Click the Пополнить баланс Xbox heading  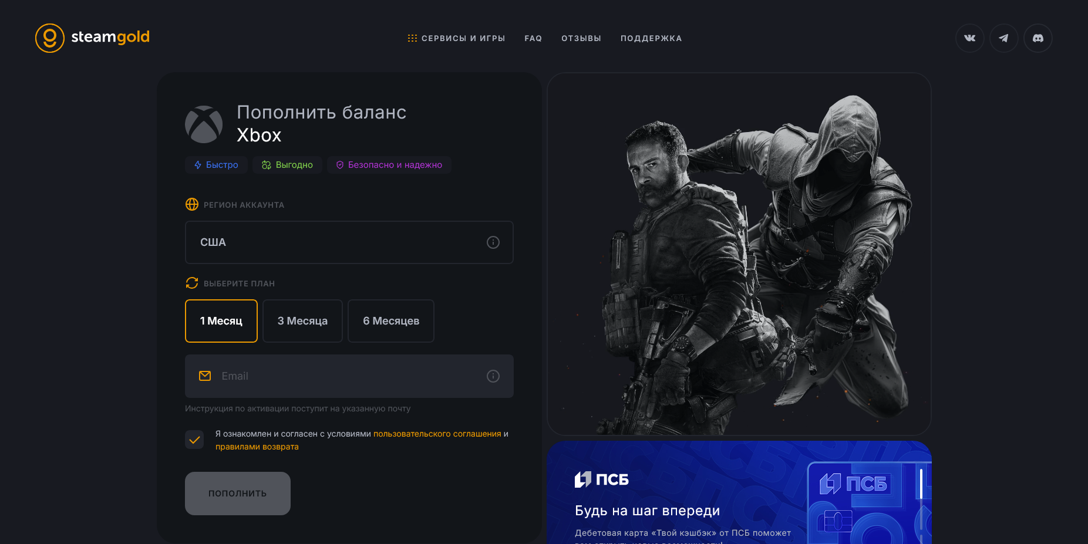(x=321, y=124)
